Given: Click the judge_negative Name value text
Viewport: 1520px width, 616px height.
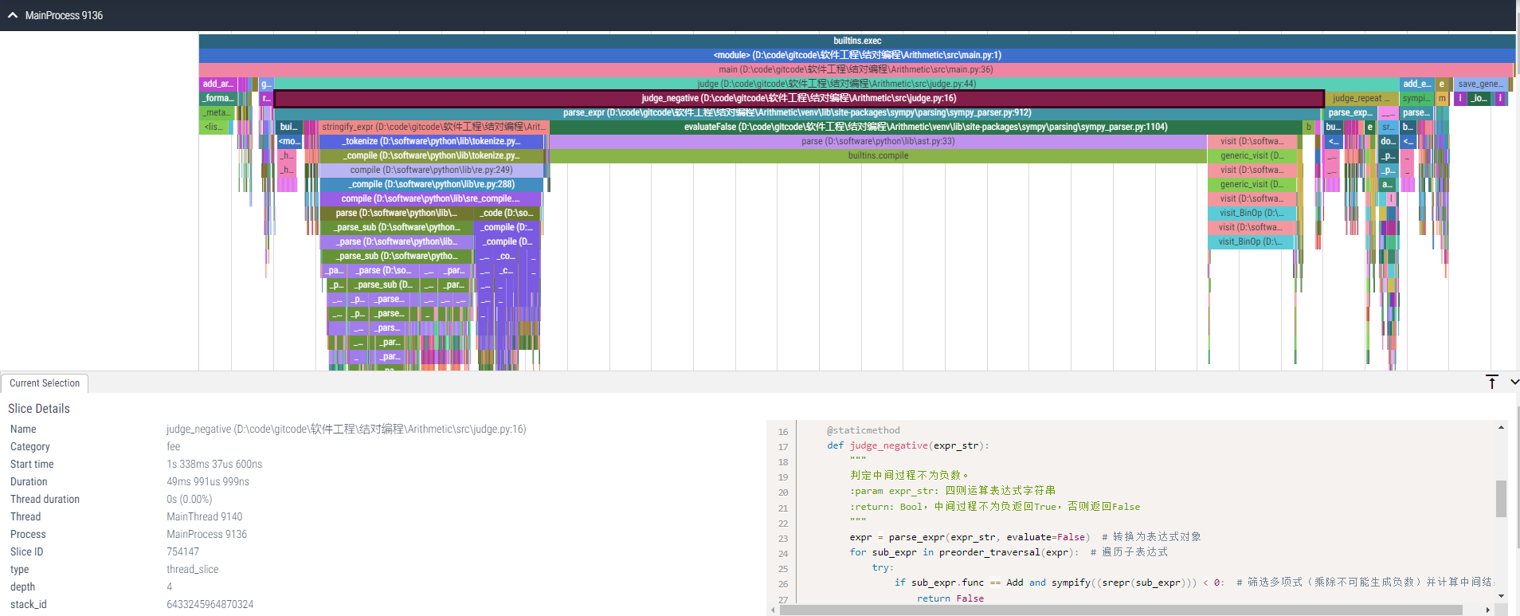Looking at the screenshot, I should [x=347, y=429].
